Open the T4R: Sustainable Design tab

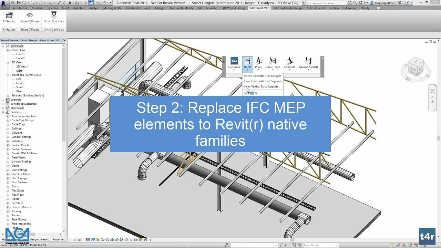(289, 8)
